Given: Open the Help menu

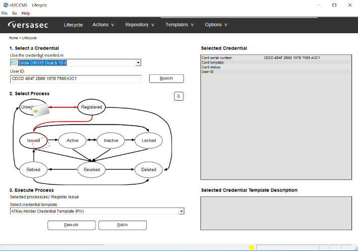Looking at the screenshot, I should [x=25, y=13].
